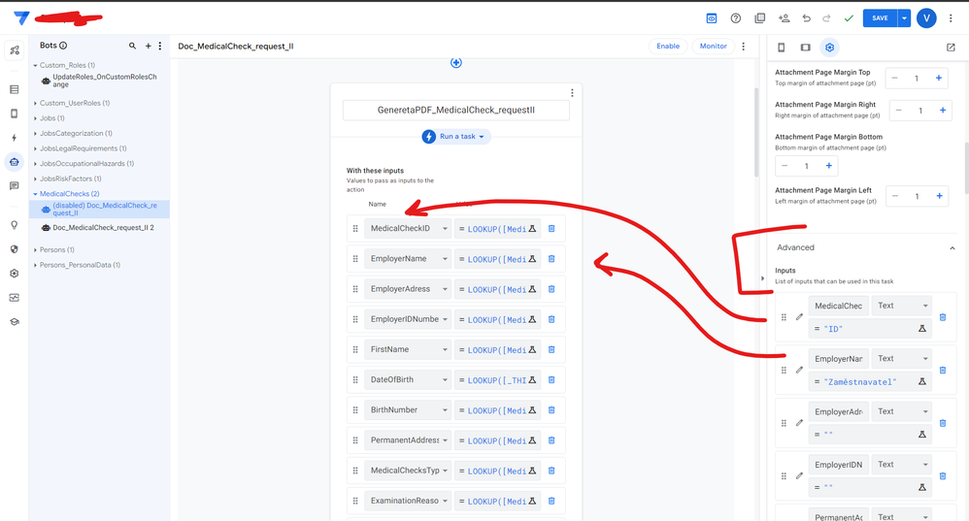Viewport: 969px width, 521px height.
Task: Expand the Persons bot group
Action: click(35, 250)
